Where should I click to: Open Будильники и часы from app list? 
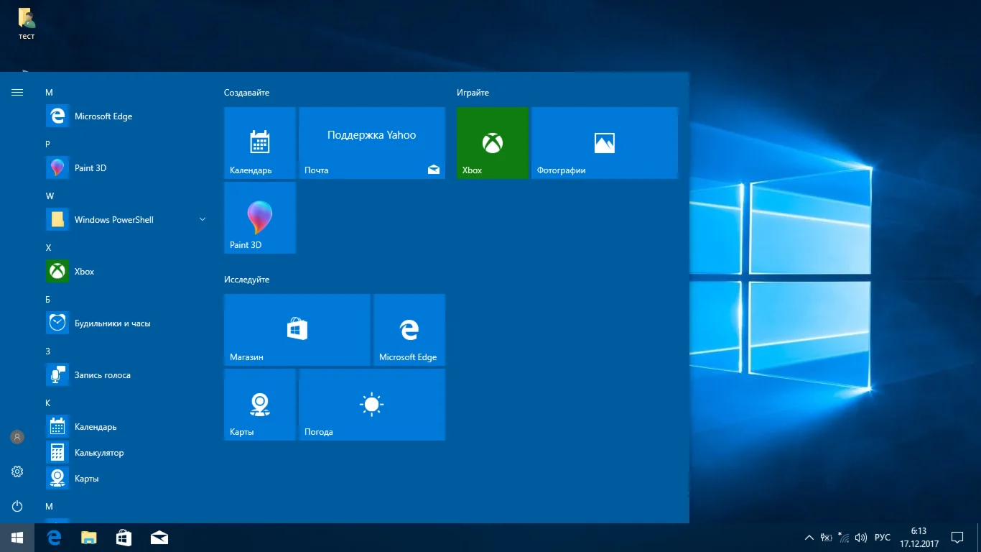[112, 323]
